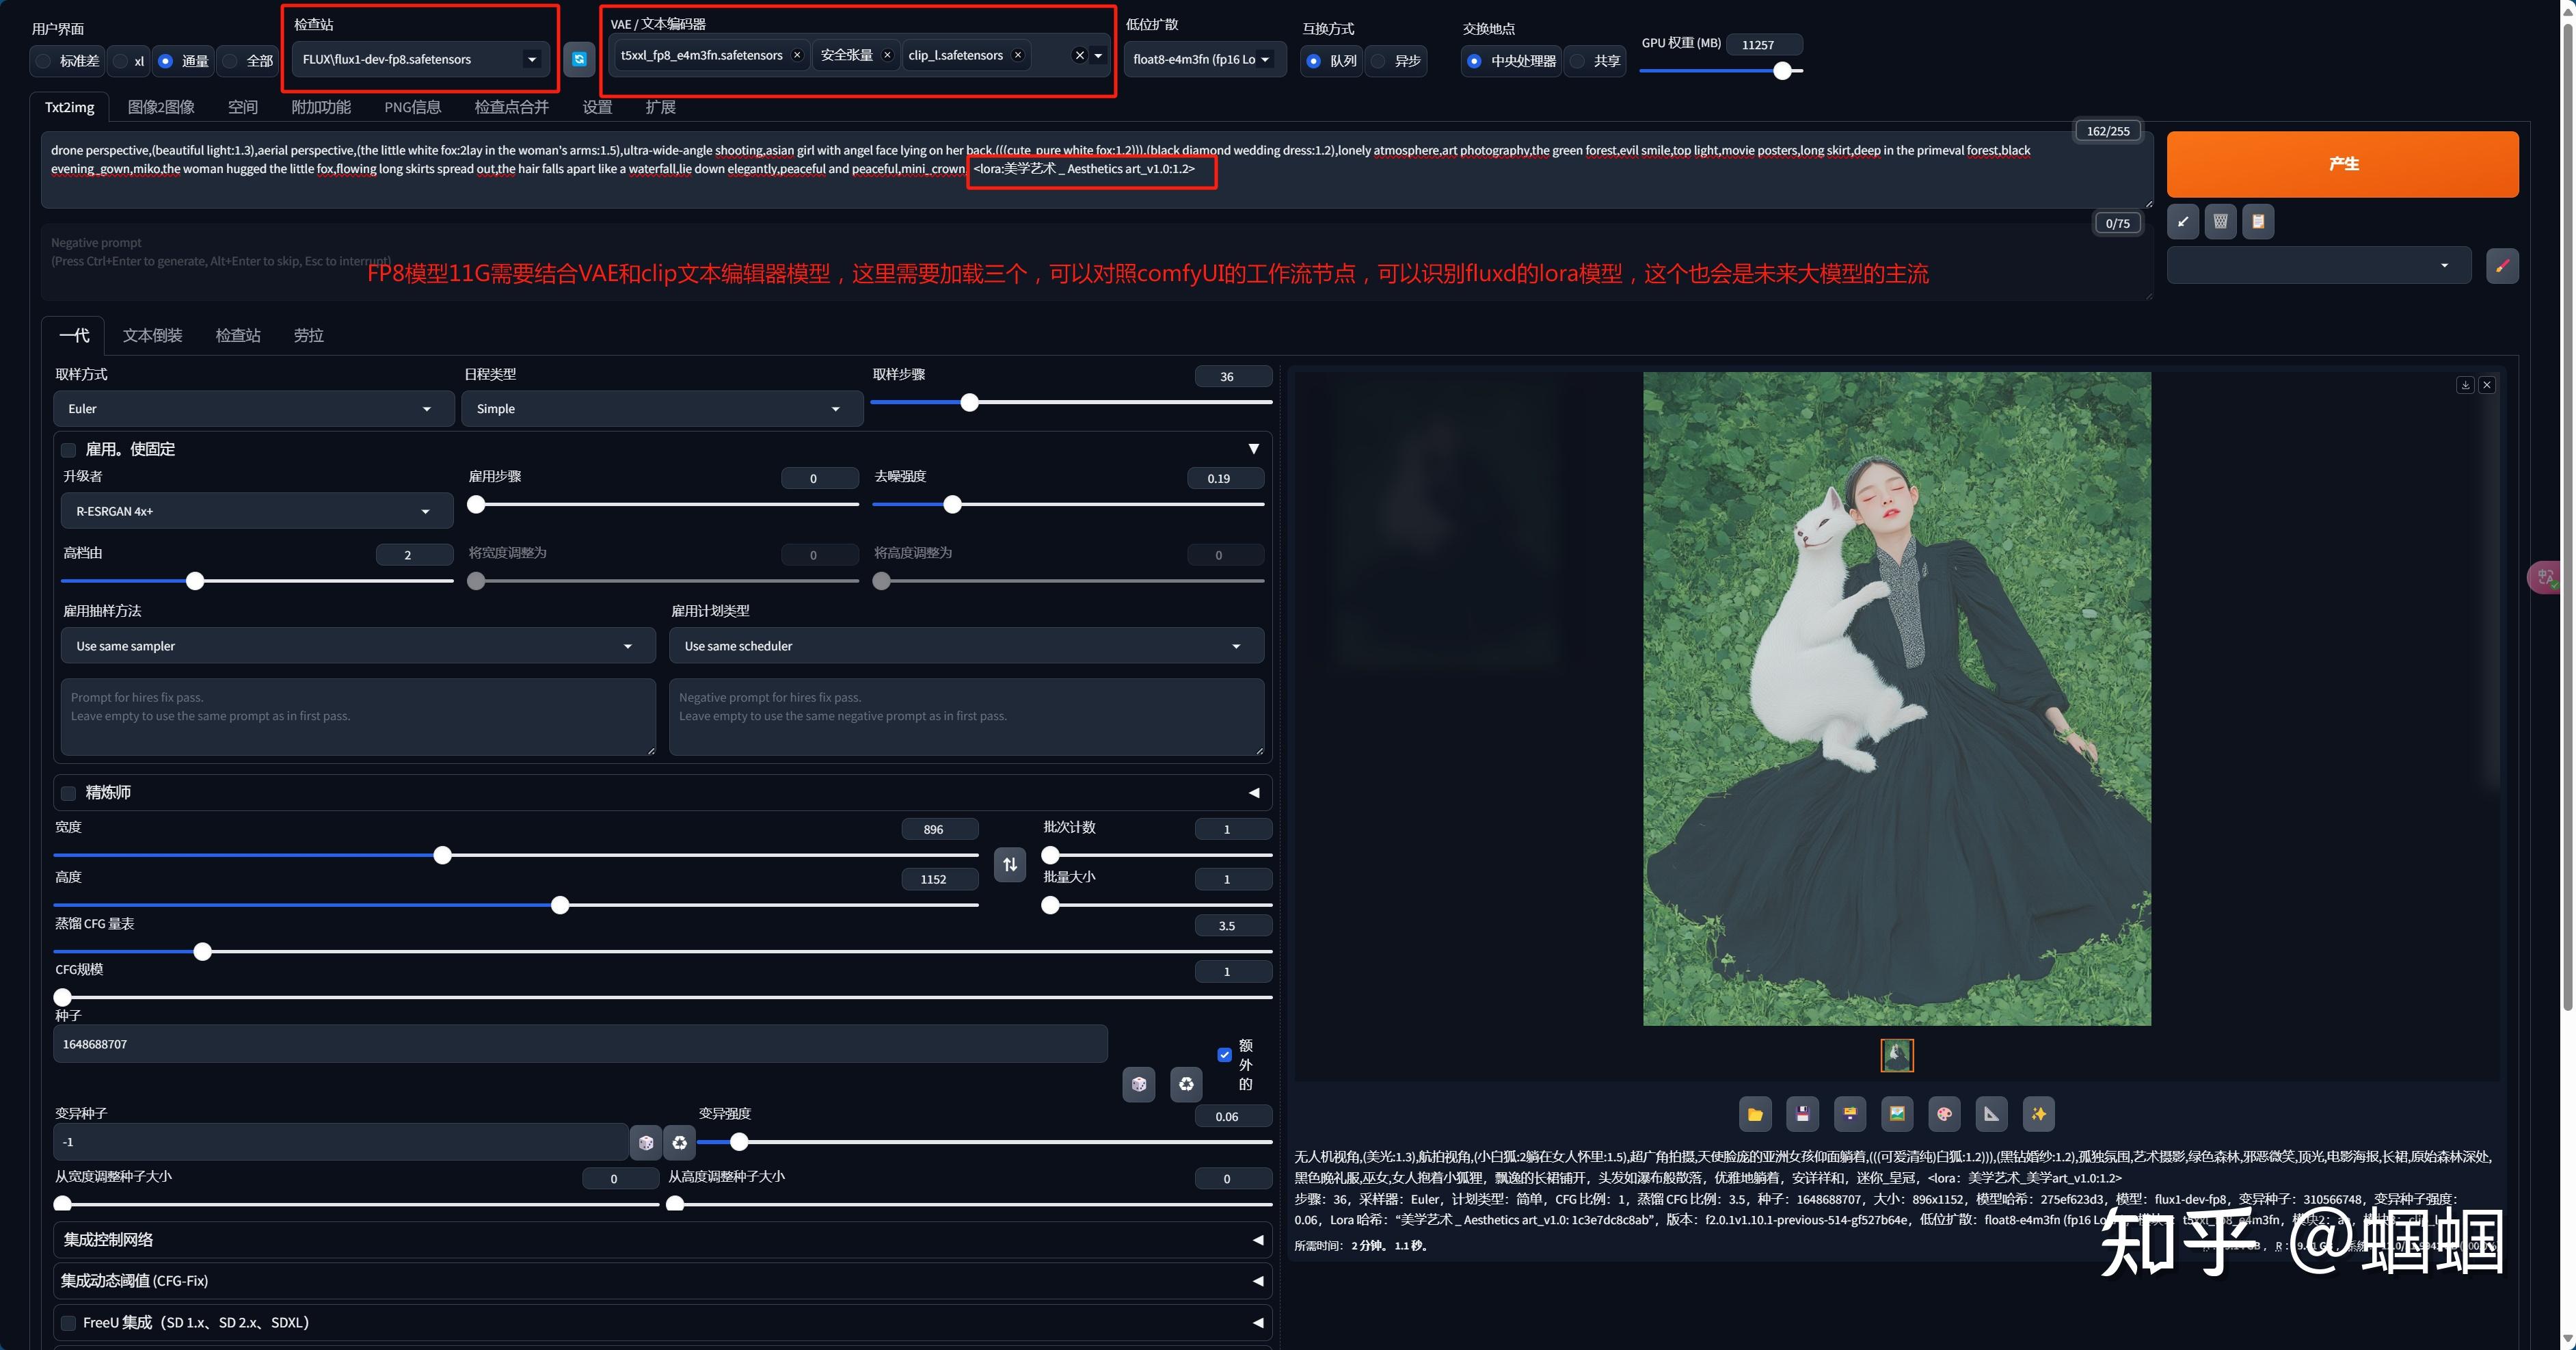This screenshot has height=1350, width=2576.
Task: Click the trash icon to clear prompt
Action: coord(2220,222)
